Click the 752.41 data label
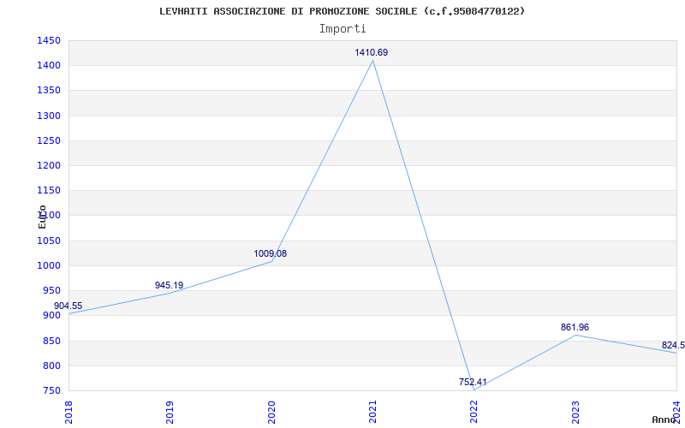The width and height of the screenshot is (685, 428). point(473,382)
